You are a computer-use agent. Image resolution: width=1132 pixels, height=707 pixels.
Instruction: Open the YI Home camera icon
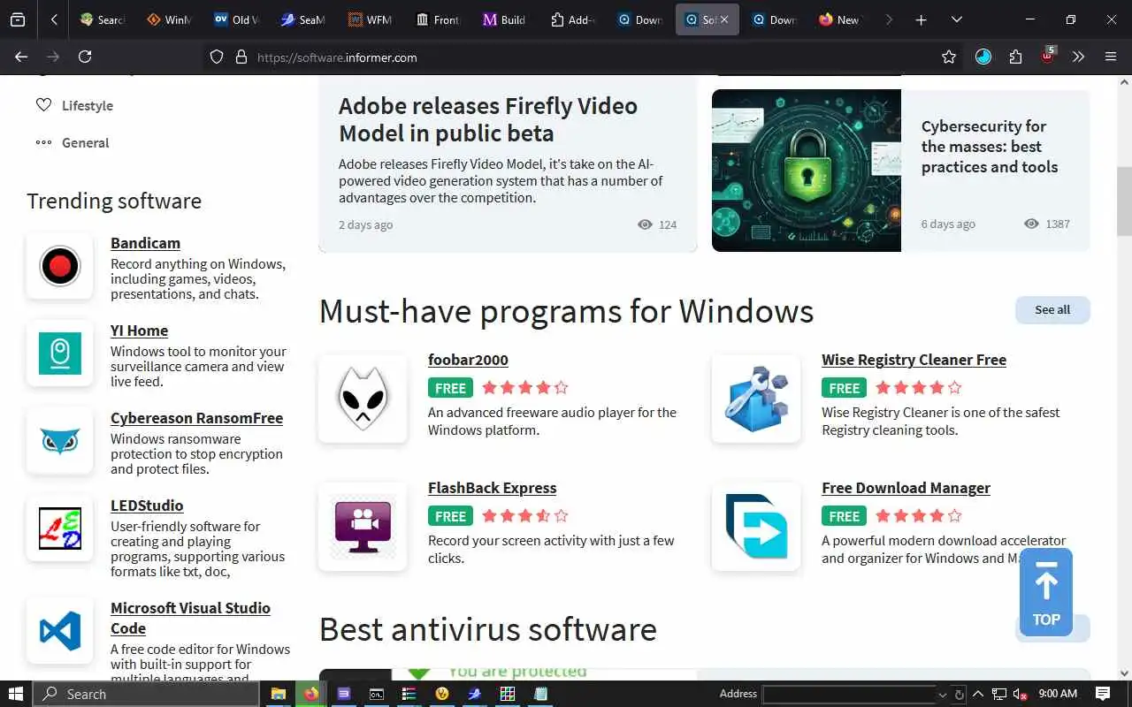[60, 353]
